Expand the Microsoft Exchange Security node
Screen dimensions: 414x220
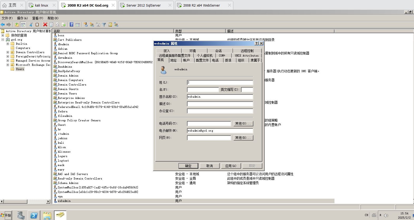8,65
